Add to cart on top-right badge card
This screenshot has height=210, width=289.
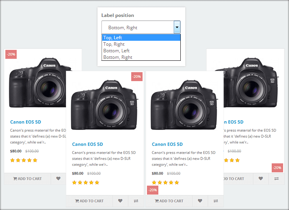(89, 201)
